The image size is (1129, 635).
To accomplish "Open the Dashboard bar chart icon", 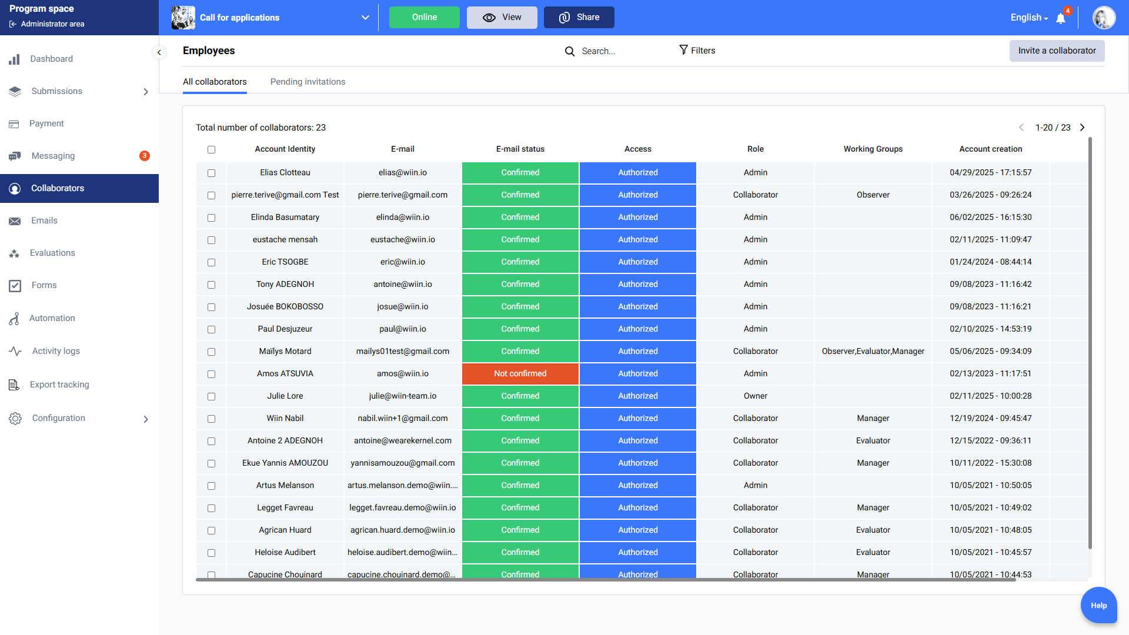I will point(15,59).
